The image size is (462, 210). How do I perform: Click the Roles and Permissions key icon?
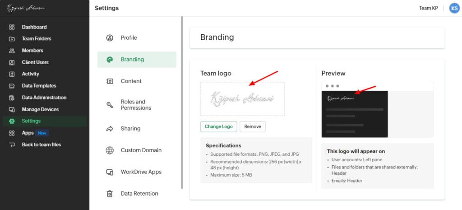(110, 105)
